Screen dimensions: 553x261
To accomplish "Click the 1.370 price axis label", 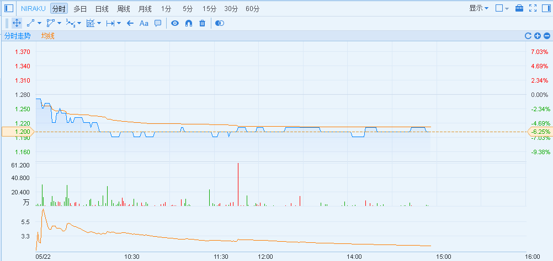I will [23, 52].
